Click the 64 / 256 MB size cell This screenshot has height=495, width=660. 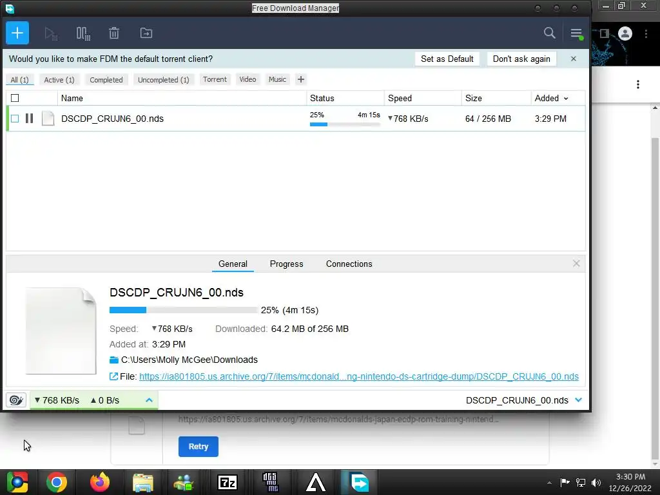[488, 119]
